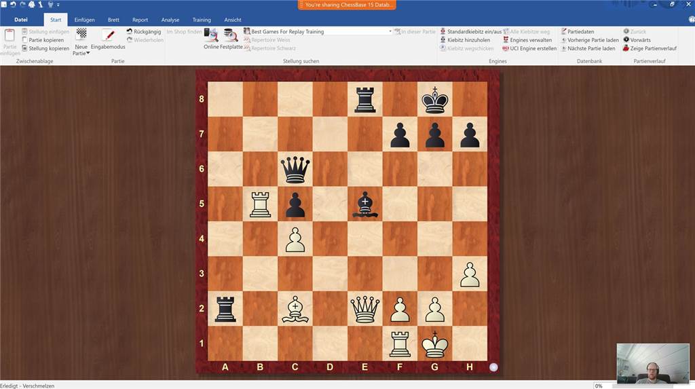The image size is (695, 389).
Task: Click the black rook on a2
Action: 225,309
